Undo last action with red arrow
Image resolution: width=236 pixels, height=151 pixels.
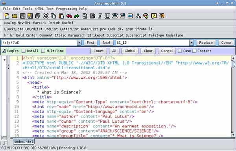point(69,16)
